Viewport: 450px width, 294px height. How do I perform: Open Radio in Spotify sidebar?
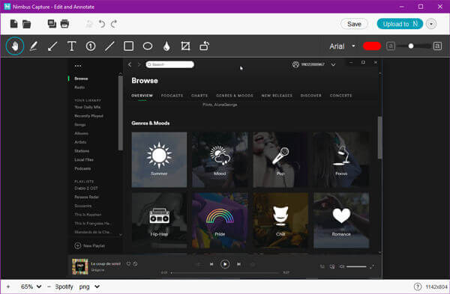pyautogui.click(x=79, y=88)
